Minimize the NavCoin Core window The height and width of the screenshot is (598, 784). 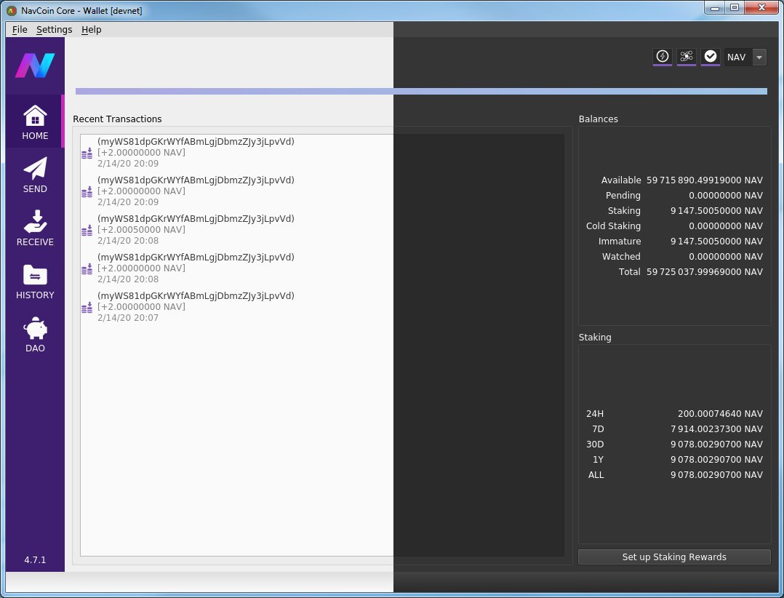(716, 8)
